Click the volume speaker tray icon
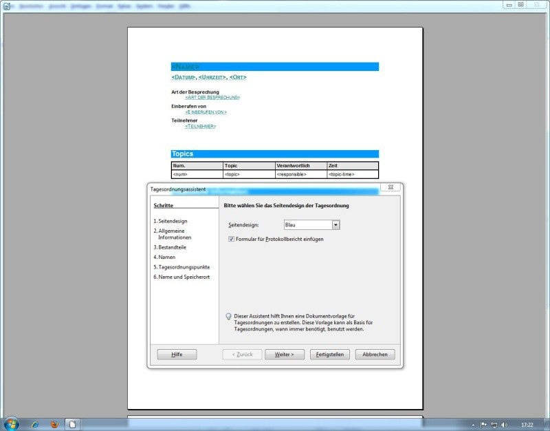The image size is (550, 431). point(504,425)
